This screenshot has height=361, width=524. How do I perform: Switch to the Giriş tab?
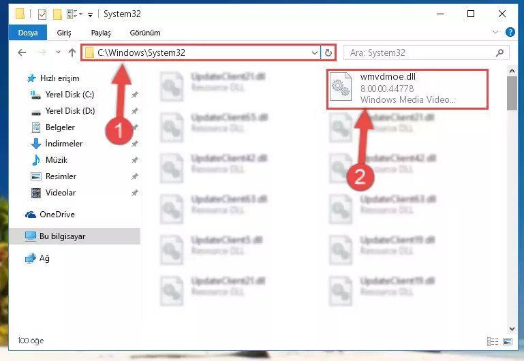pyautogui.click(x=64, y=33)
